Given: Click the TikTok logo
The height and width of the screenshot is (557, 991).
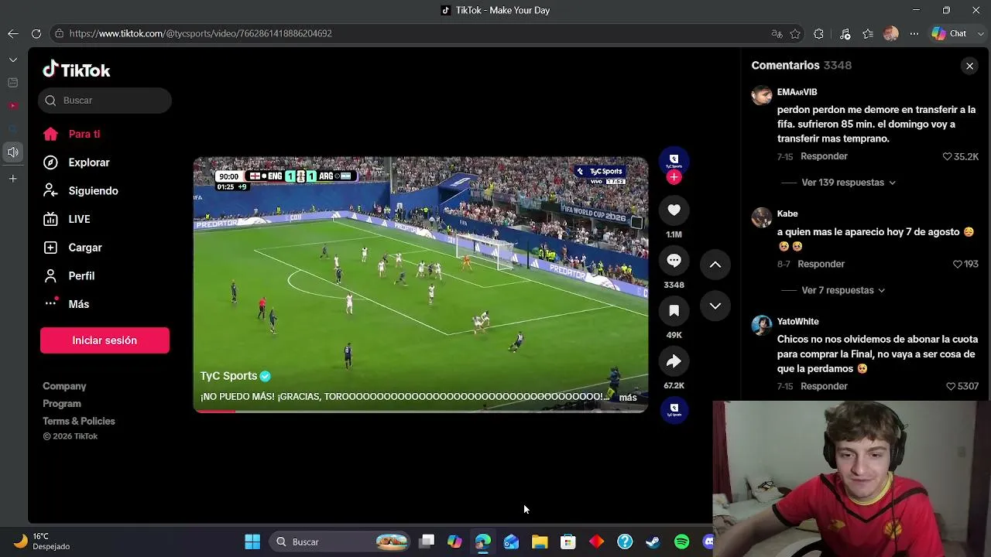Looking at the screenshot, I should pyautogui.click(x=77, y=70).
